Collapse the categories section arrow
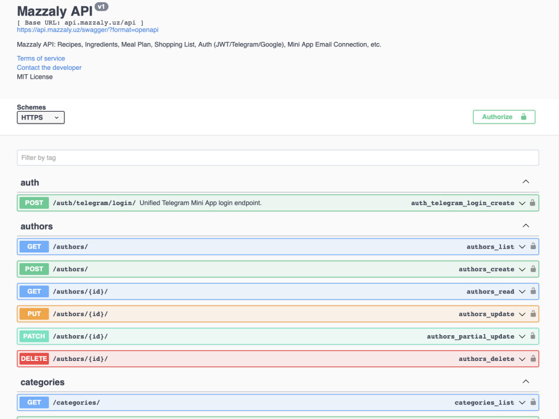 pos(526,382)
